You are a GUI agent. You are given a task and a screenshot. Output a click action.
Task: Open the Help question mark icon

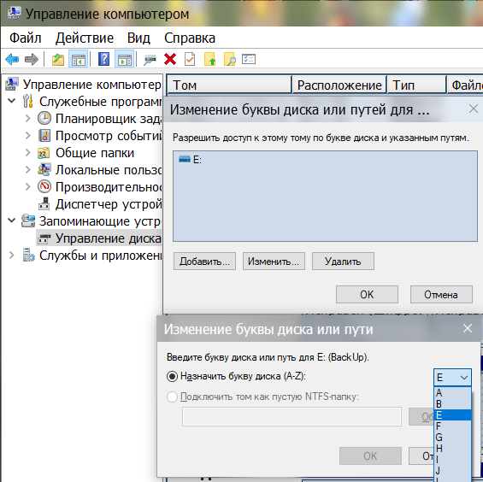tap(103, 59)
